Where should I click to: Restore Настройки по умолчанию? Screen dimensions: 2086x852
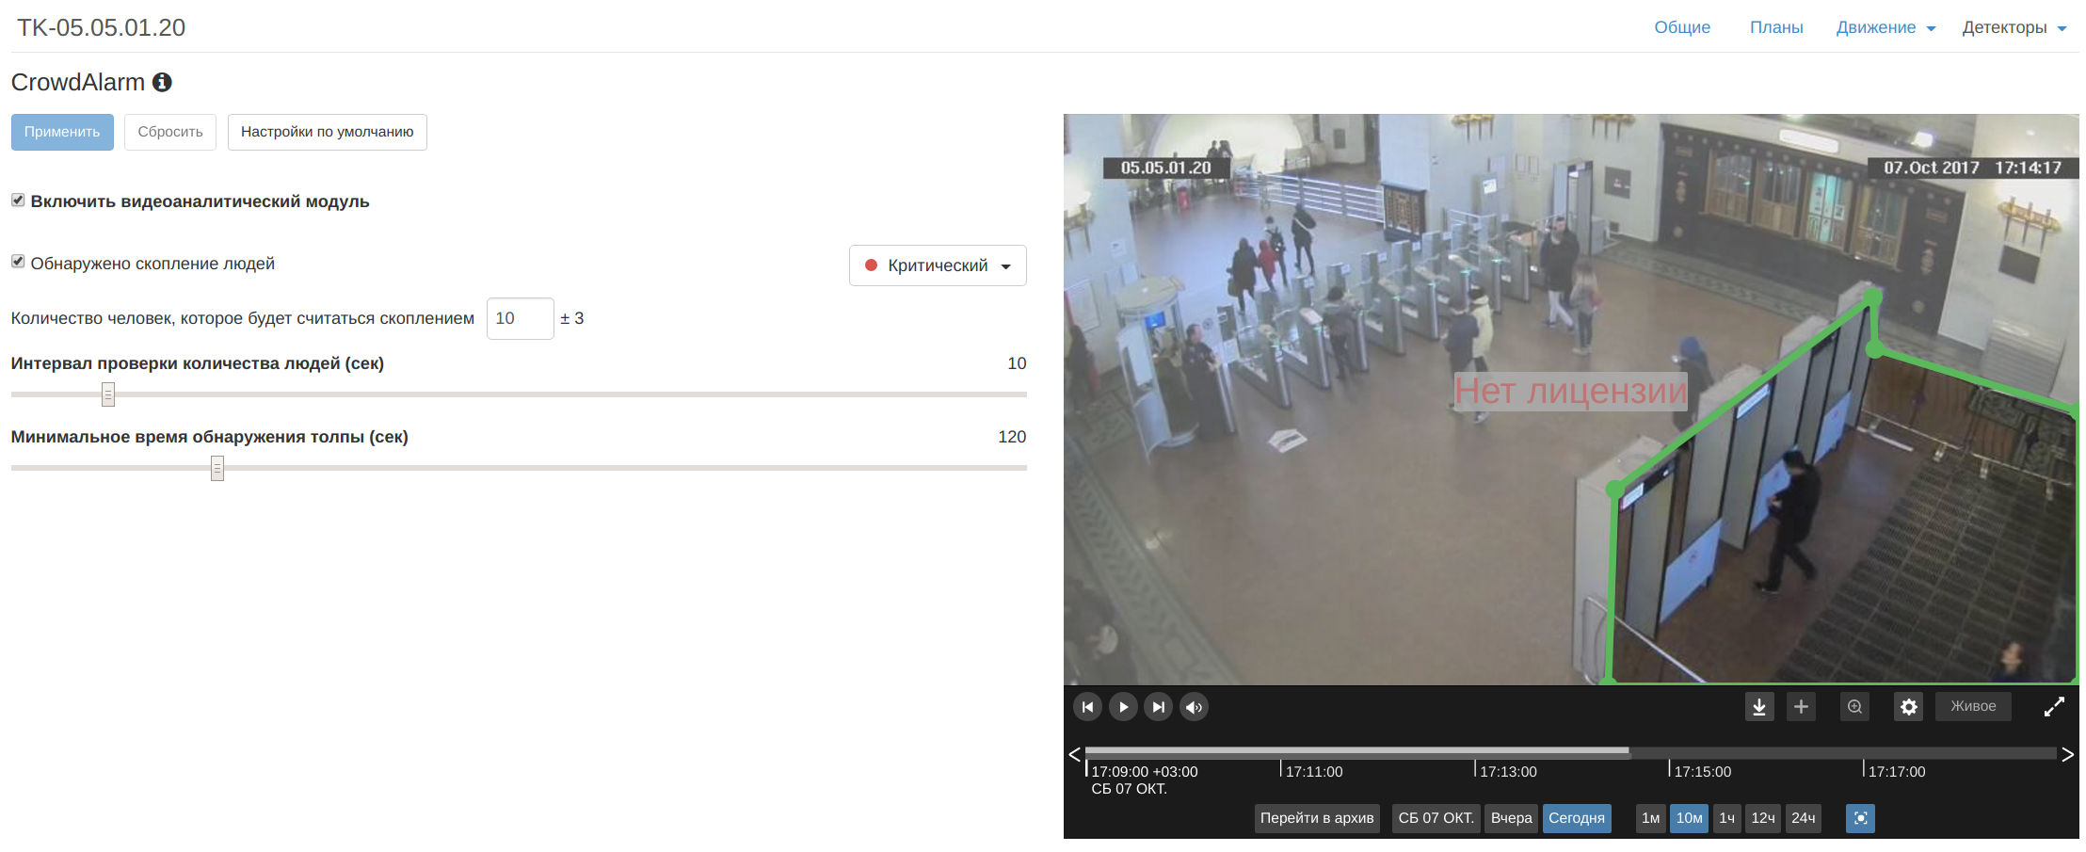point(328,132)
